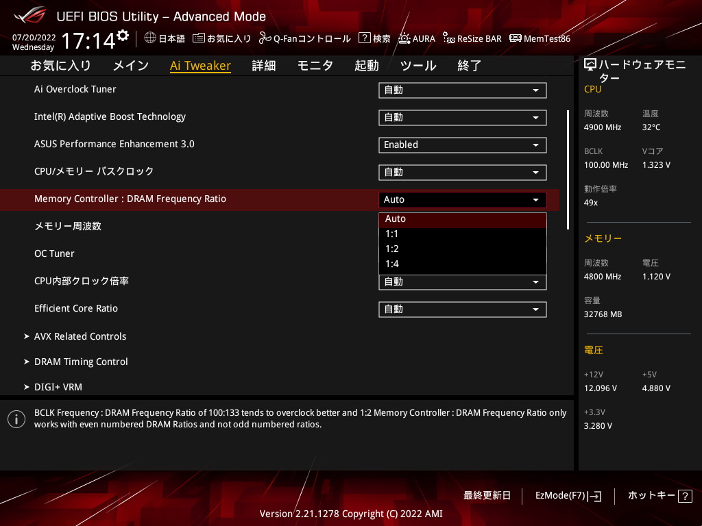
Task: Select Intel(R) Adaptive Boost Technology label
Action: coord(110,116)
